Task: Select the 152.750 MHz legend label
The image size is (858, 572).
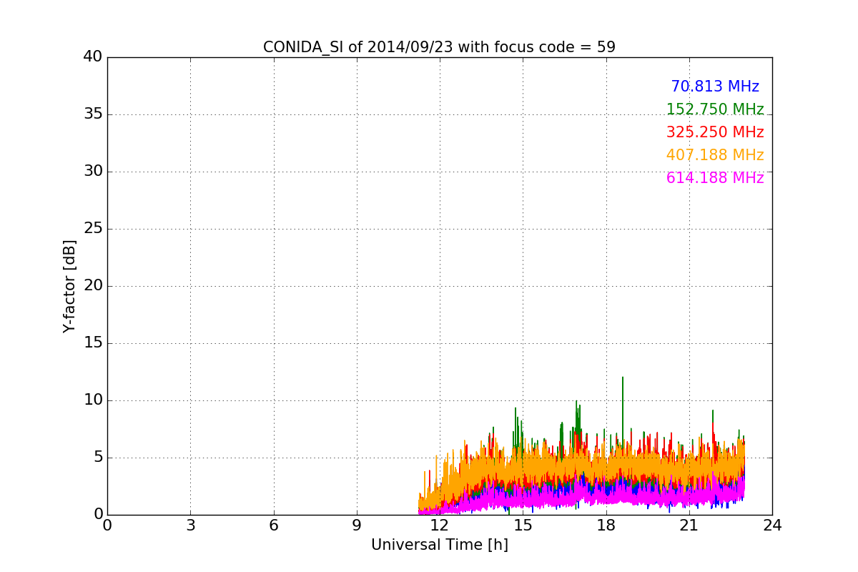Action: (715, 109)
